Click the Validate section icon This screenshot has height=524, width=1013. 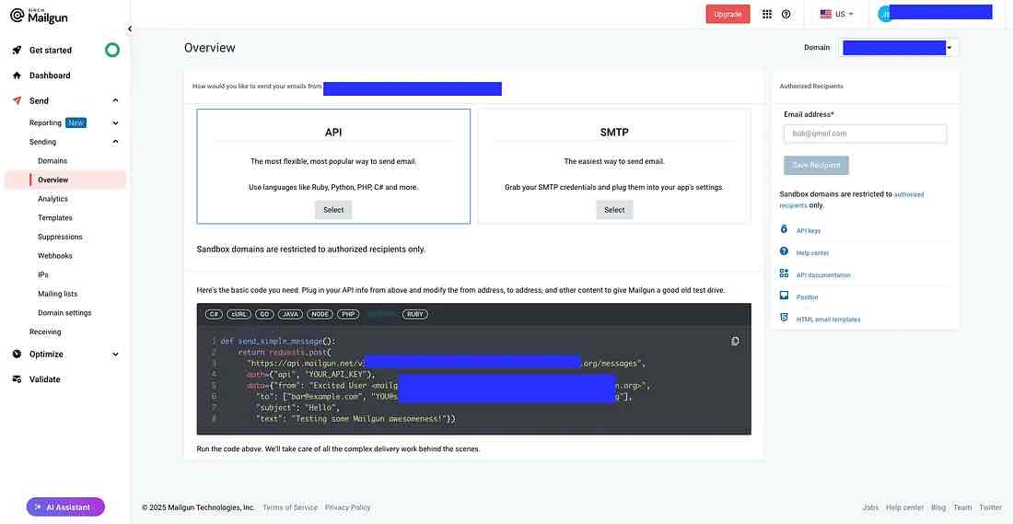pos(17,379)
